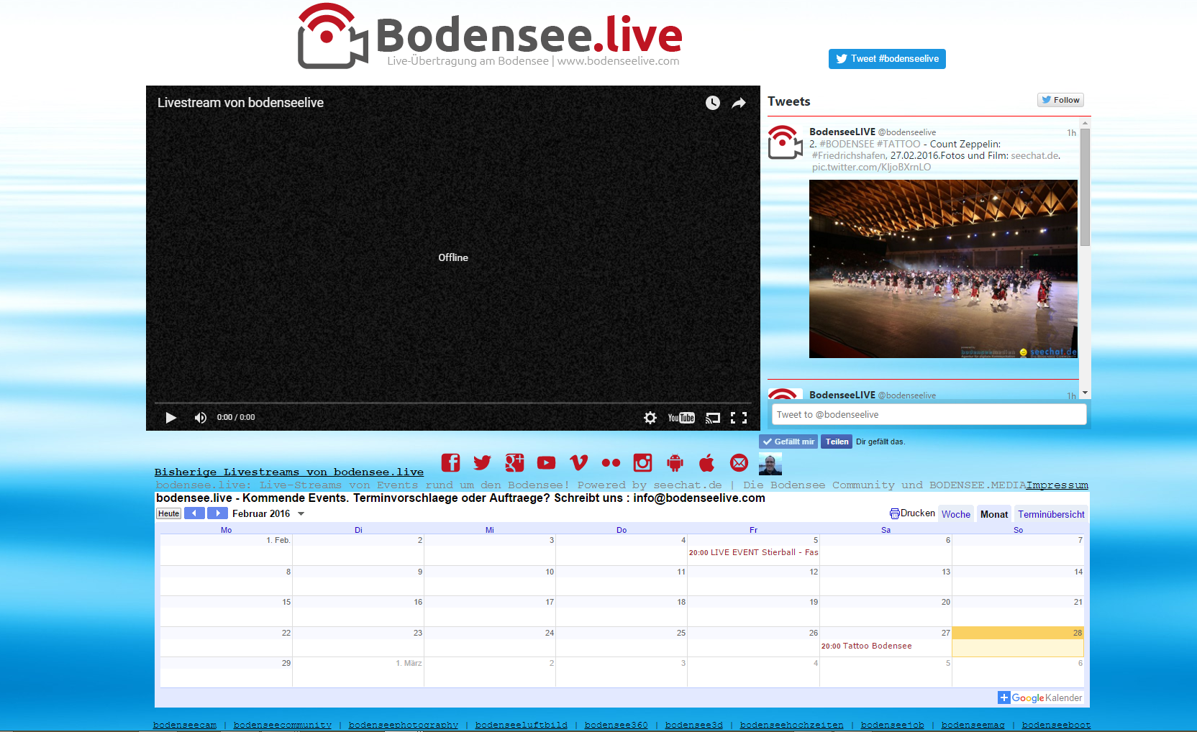Open the Vimeo icon

pos(578,462)
